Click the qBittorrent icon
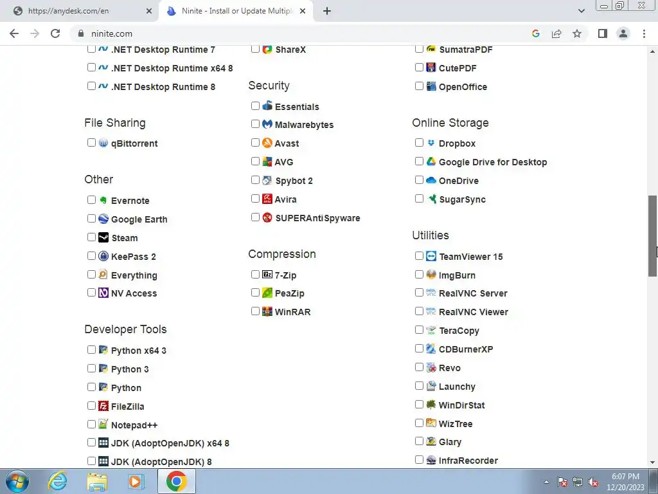 tap(103, 143)
